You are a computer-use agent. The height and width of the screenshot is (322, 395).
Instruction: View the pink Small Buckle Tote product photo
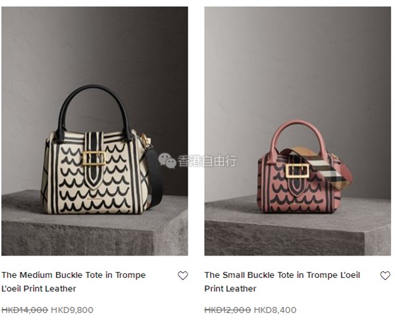298,131
